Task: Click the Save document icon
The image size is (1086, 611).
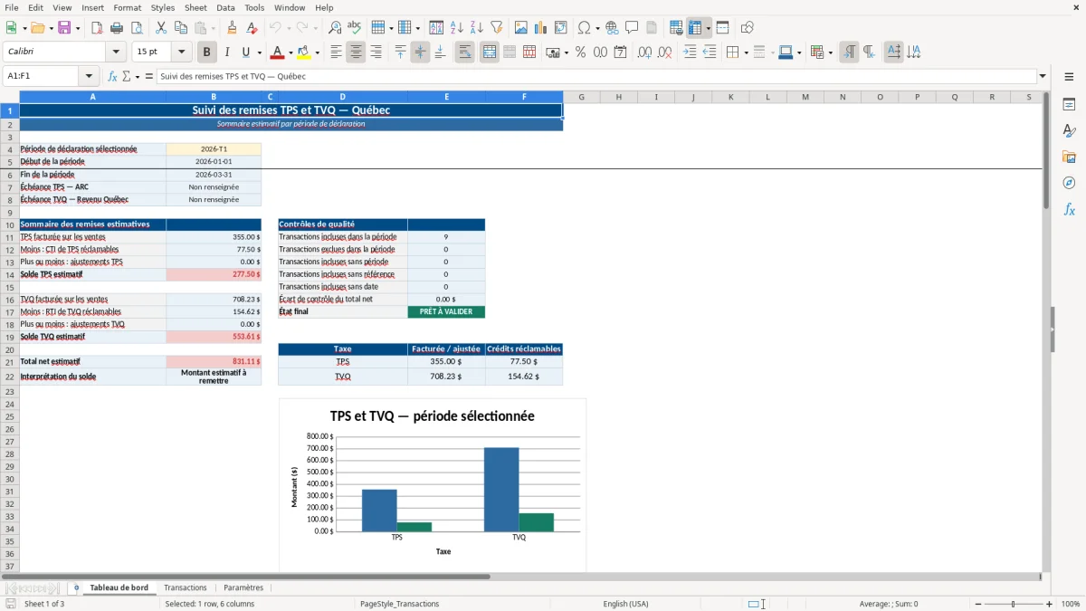Action: point(64,28)
